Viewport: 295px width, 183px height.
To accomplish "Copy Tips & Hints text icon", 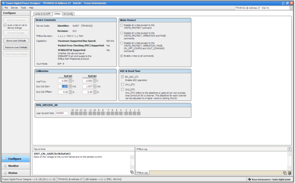I will pos(132,172).
